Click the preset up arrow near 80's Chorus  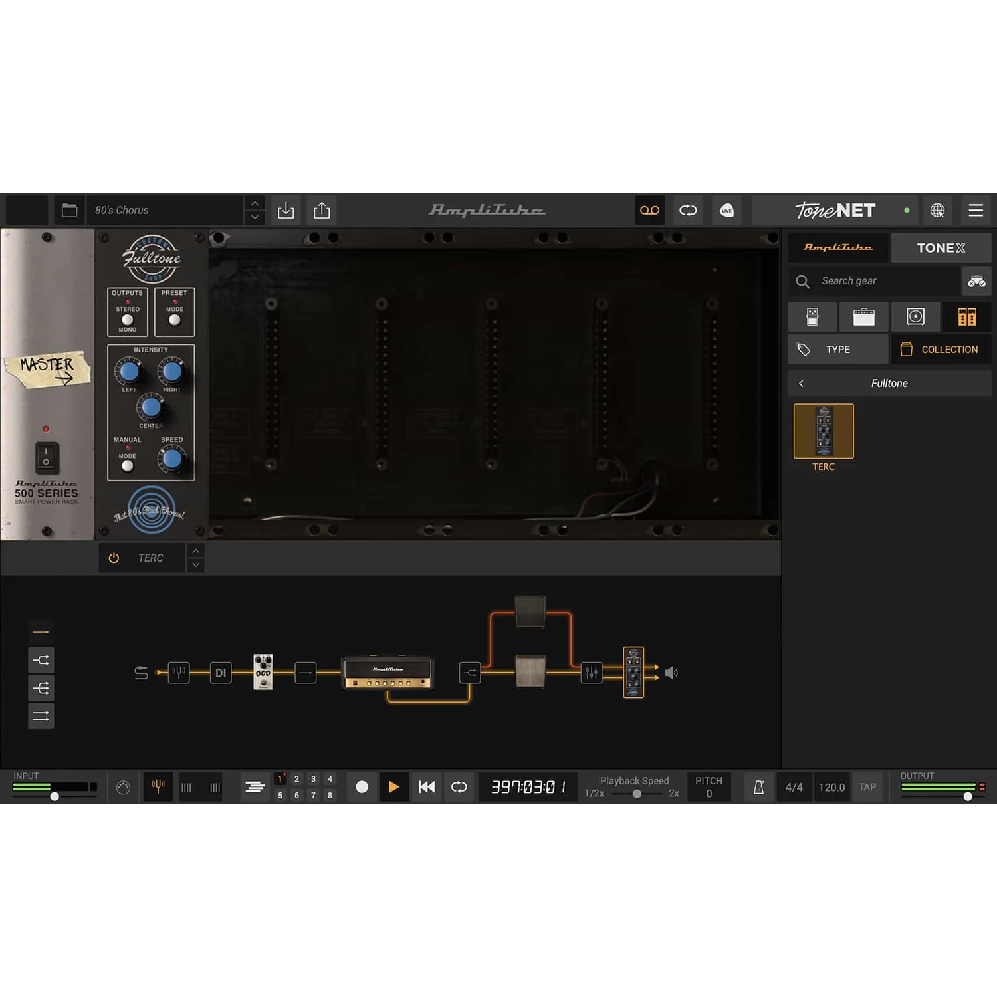pyautogui.click(x=255, y=203)
